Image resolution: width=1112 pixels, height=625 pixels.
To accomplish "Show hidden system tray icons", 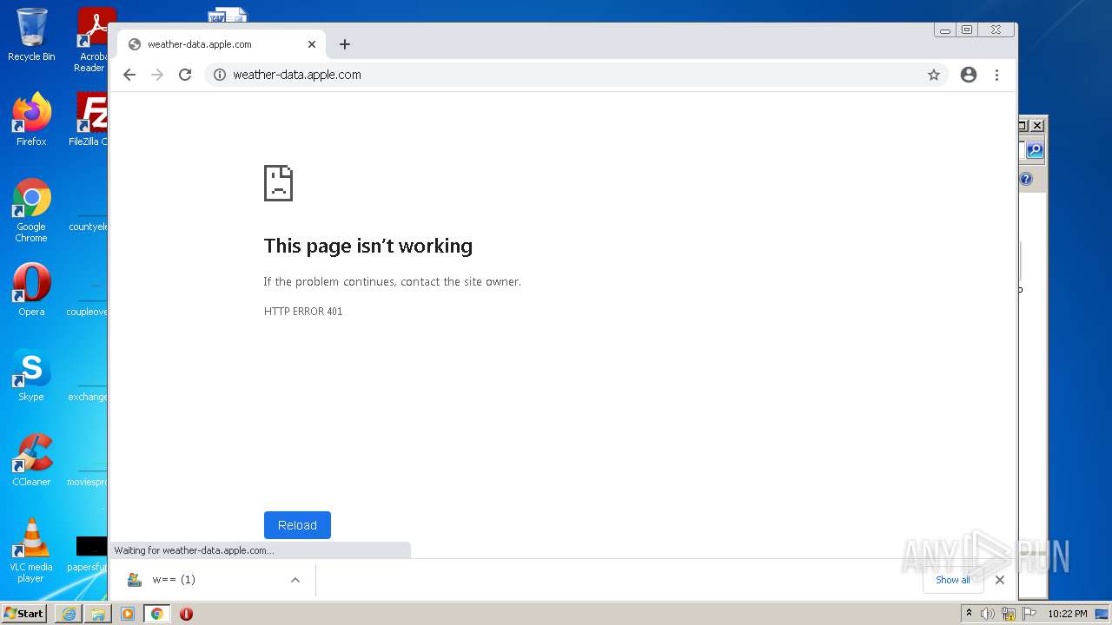I will click(969, 614).
